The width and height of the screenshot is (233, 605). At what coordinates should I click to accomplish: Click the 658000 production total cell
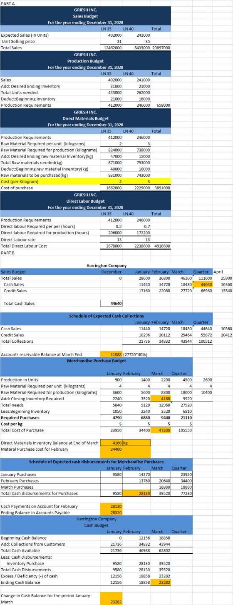163,105
